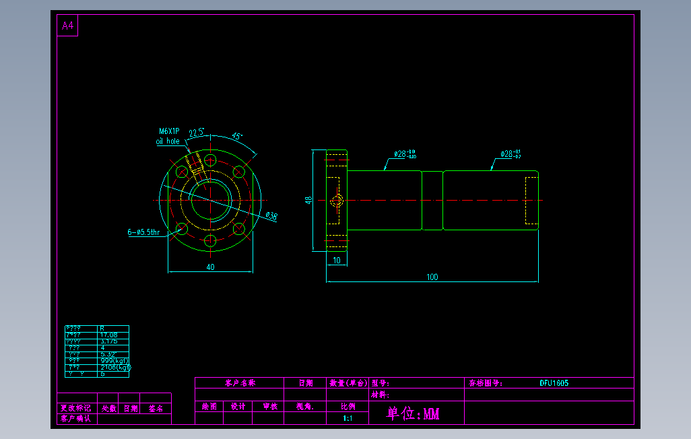Click the 更改标记 revision mark cell
The width and height of the screenshot is (691, 439).
pyautogui.click(x=77, y=408)
